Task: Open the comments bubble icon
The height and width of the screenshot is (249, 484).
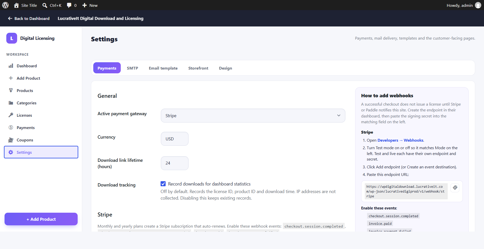Action: click(69, 5)
